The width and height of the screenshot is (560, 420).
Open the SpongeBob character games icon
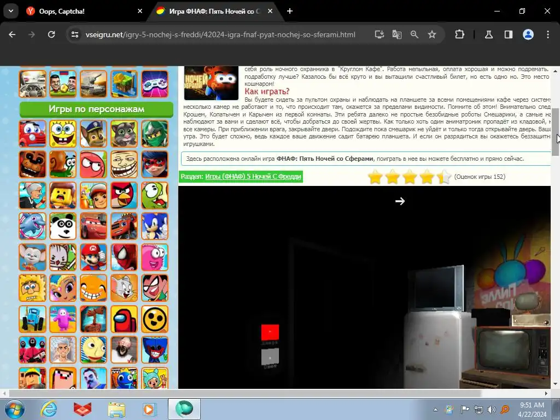pyautogui.click(x=63, y=133)
